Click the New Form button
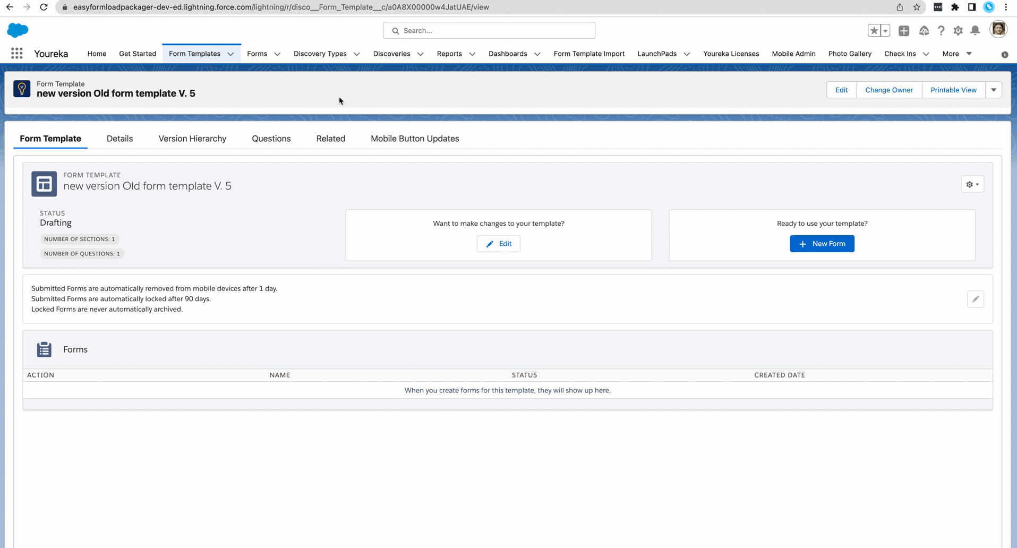Viewport: 1017px width, 548px height. (x=822, y=244)
